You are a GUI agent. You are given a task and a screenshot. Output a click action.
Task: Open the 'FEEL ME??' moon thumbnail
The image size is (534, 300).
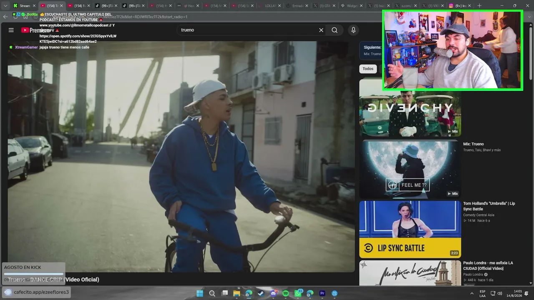pyautogui.click(x=410, y=169)
